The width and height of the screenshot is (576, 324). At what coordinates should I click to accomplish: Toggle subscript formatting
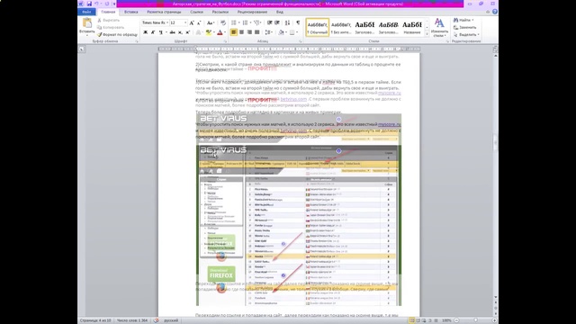pyautogui.click(x=180, y=32)
